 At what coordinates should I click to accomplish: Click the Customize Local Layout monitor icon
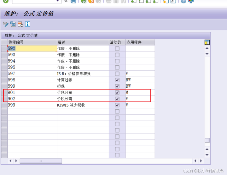[x=191, y=2]
